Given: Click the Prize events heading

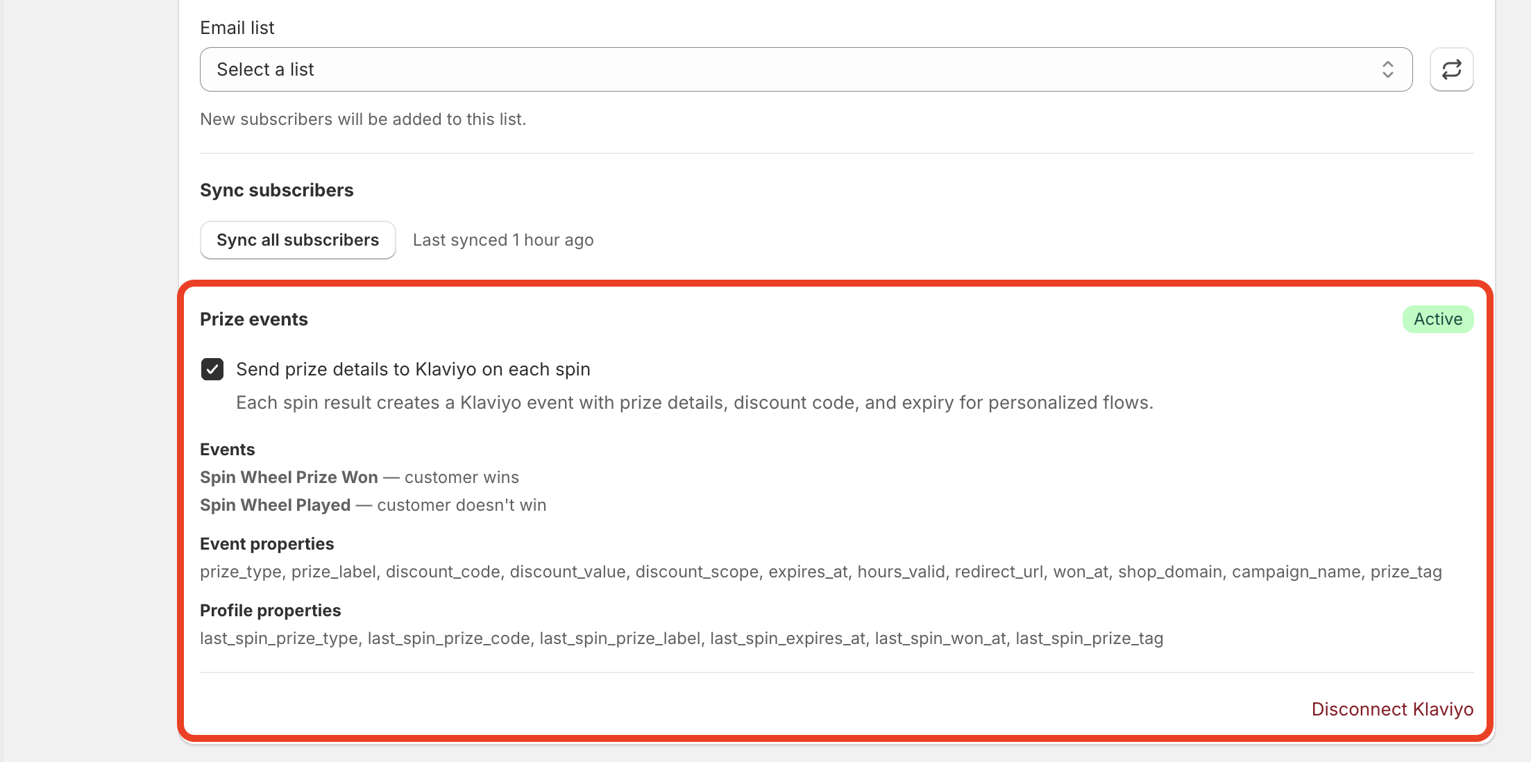Looking at the screenshot, I should click(x=254, y=319).
